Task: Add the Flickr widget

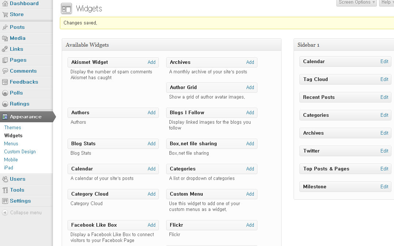Action: [x=250, y=225]
